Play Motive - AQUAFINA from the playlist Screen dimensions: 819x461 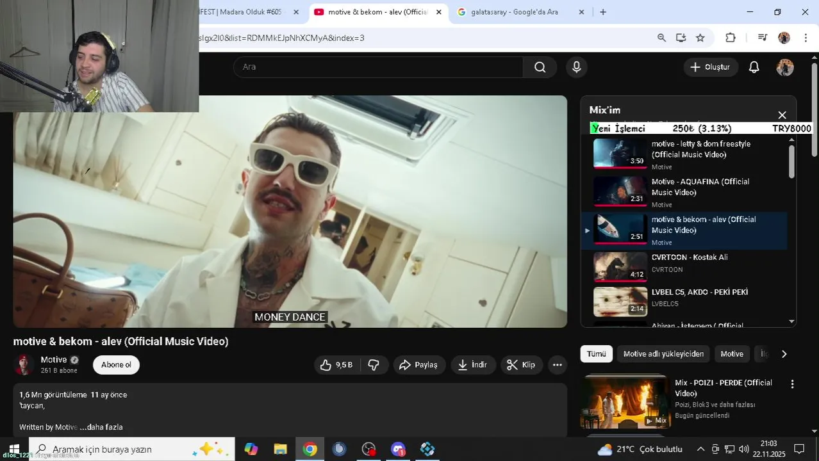pyautogui.click(x=684, y=193)
